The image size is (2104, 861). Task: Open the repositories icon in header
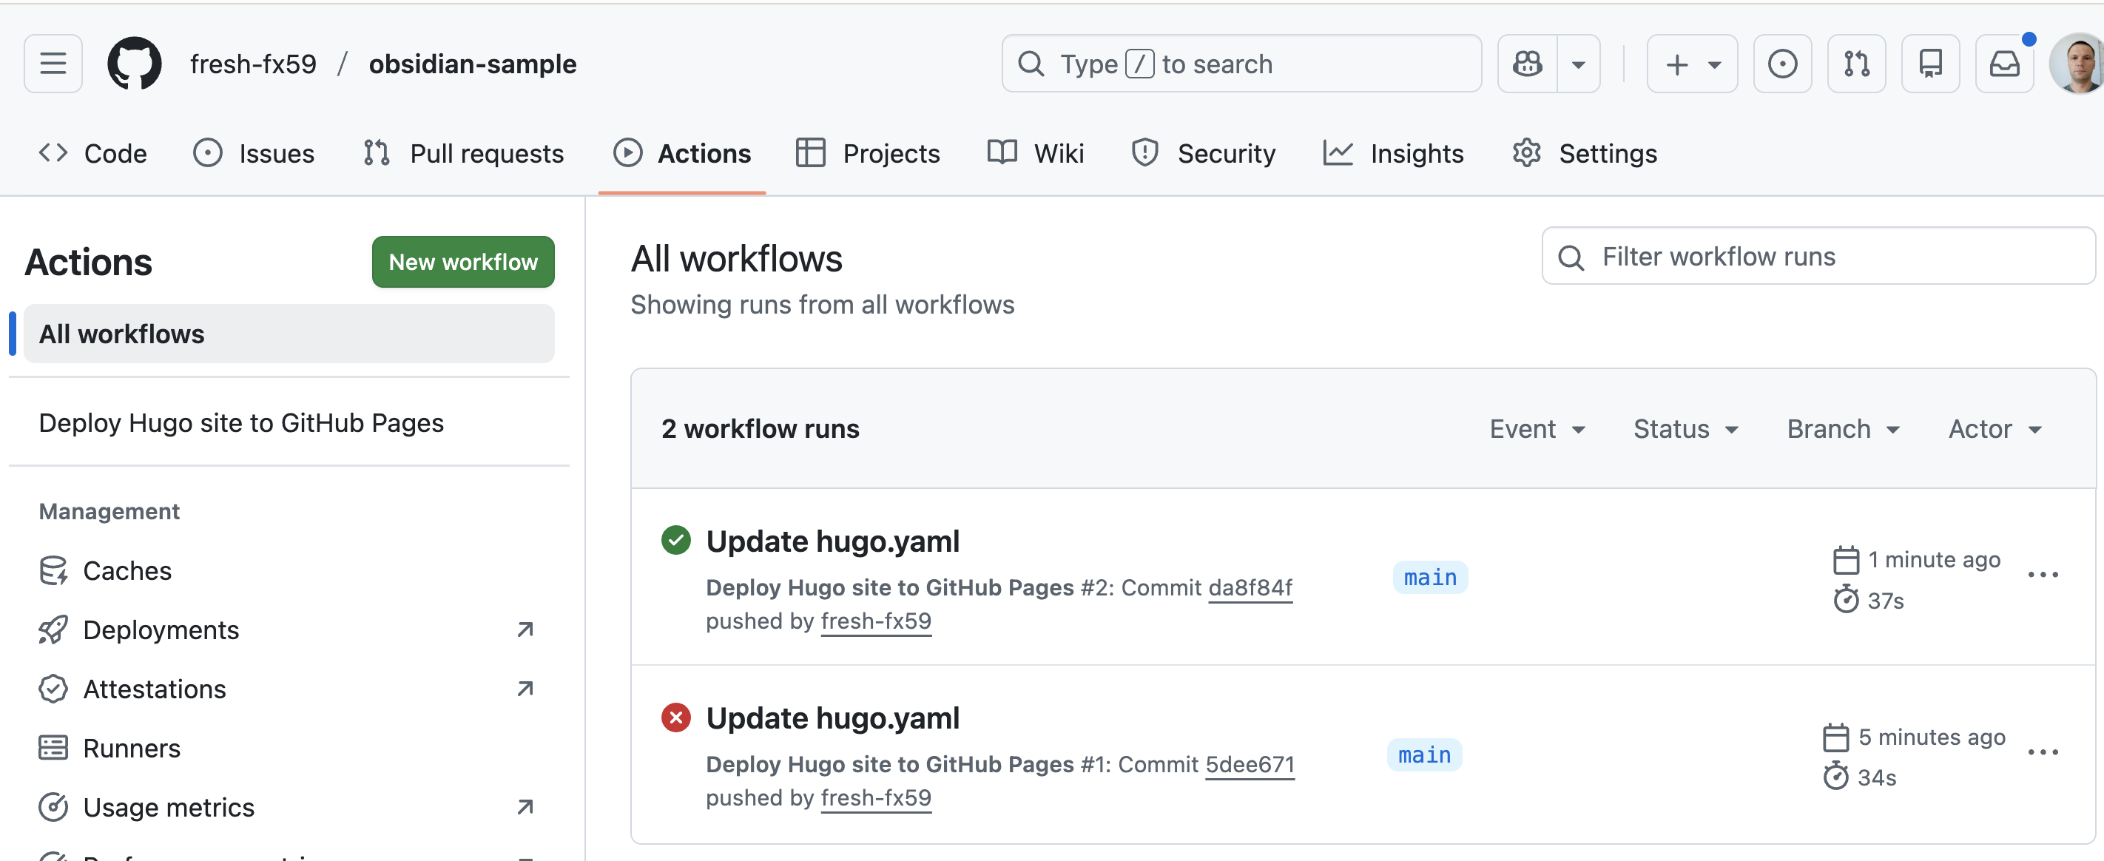pyautogui.click(x=1930, y=64)
